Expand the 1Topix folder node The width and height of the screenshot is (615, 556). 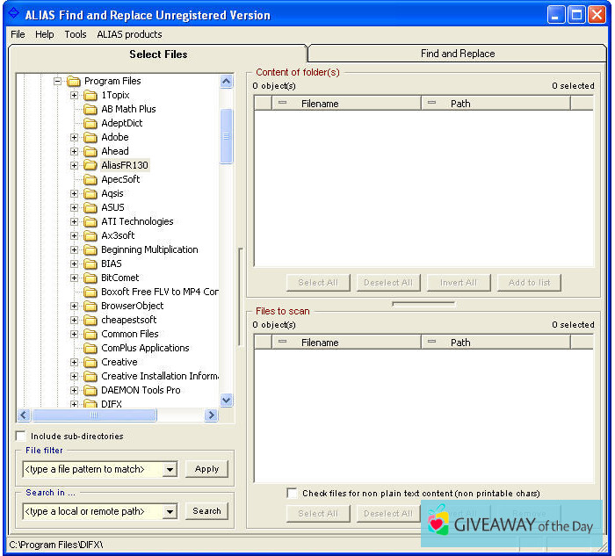[75, 95]
